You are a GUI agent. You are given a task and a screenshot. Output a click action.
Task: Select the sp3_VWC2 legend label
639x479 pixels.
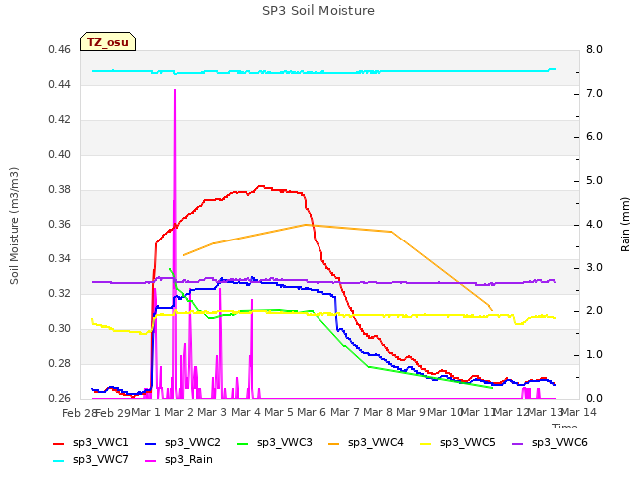[x=193, y=443]
